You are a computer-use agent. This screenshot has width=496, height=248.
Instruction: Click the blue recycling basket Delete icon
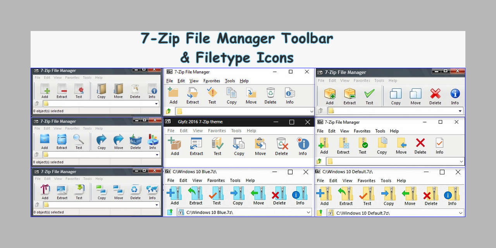136,139
